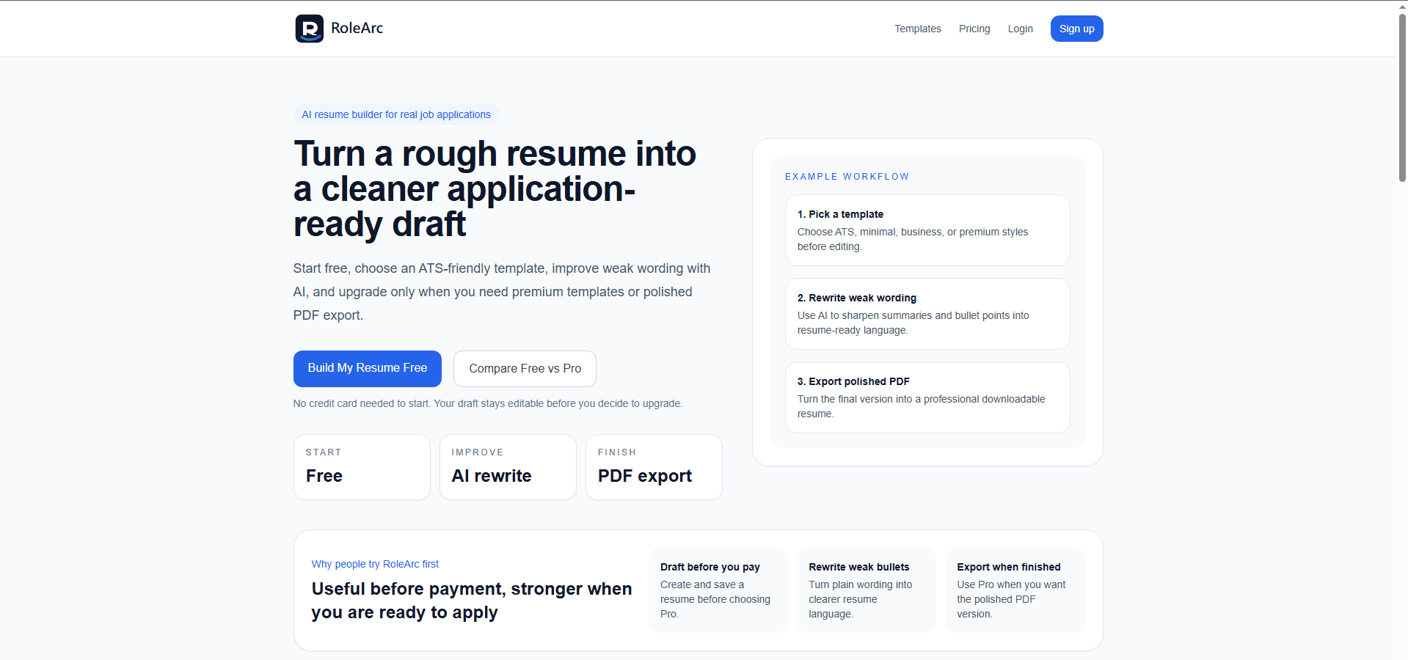Click Why people try RoleArc first
Image resolution: width=1408 pixels, height=660 pixels.
click(x=375, y=564)
